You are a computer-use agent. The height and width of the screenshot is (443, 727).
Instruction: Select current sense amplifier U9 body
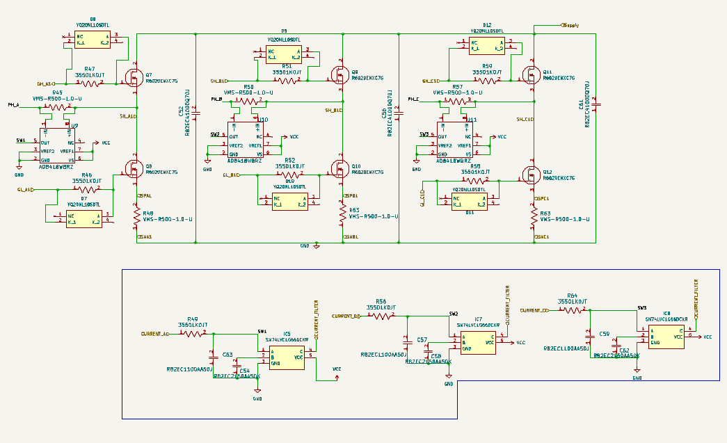tap(57, 146)
